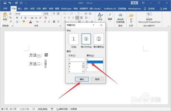This screenshot has height=111, width=171.
Task: Toggle underline formatting
Action: point(25,18)
